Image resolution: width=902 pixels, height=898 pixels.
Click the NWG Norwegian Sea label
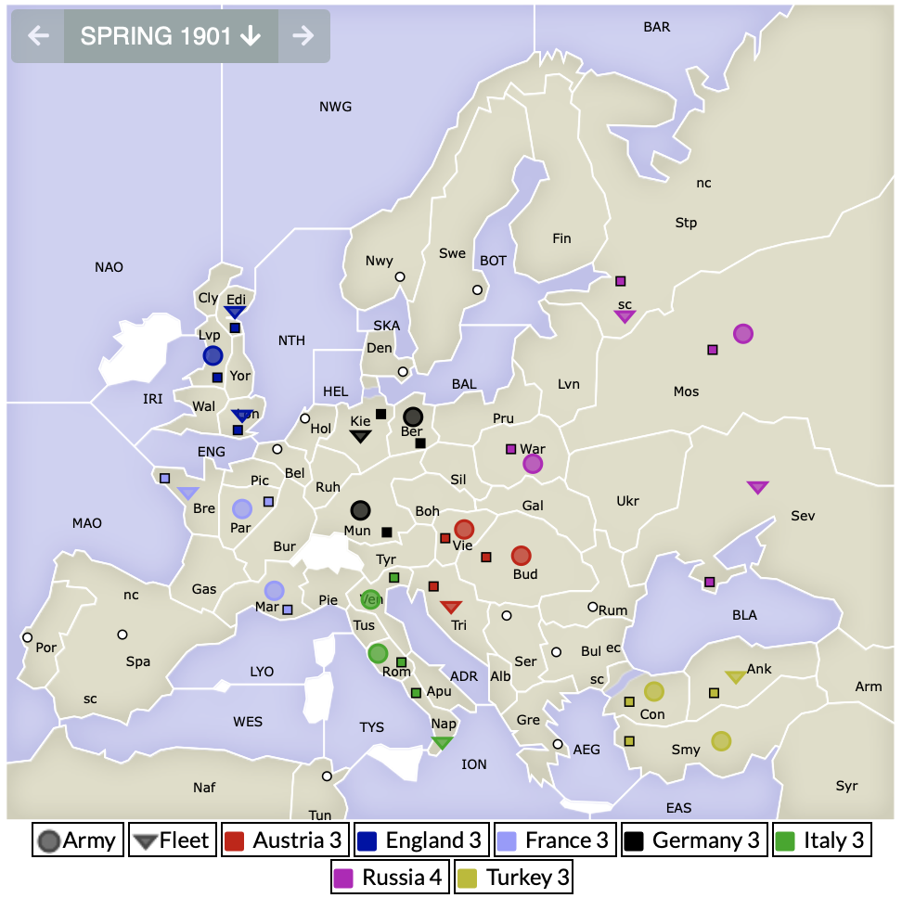(335, 107)
